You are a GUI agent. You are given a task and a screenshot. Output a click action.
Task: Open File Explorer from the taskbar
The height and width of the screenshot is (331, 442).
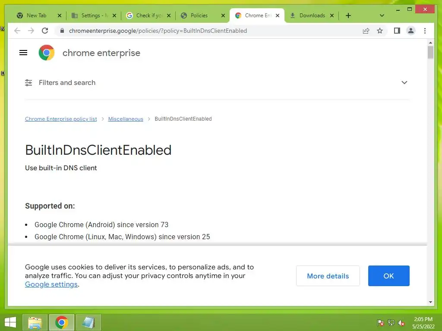tap(35, 322)
